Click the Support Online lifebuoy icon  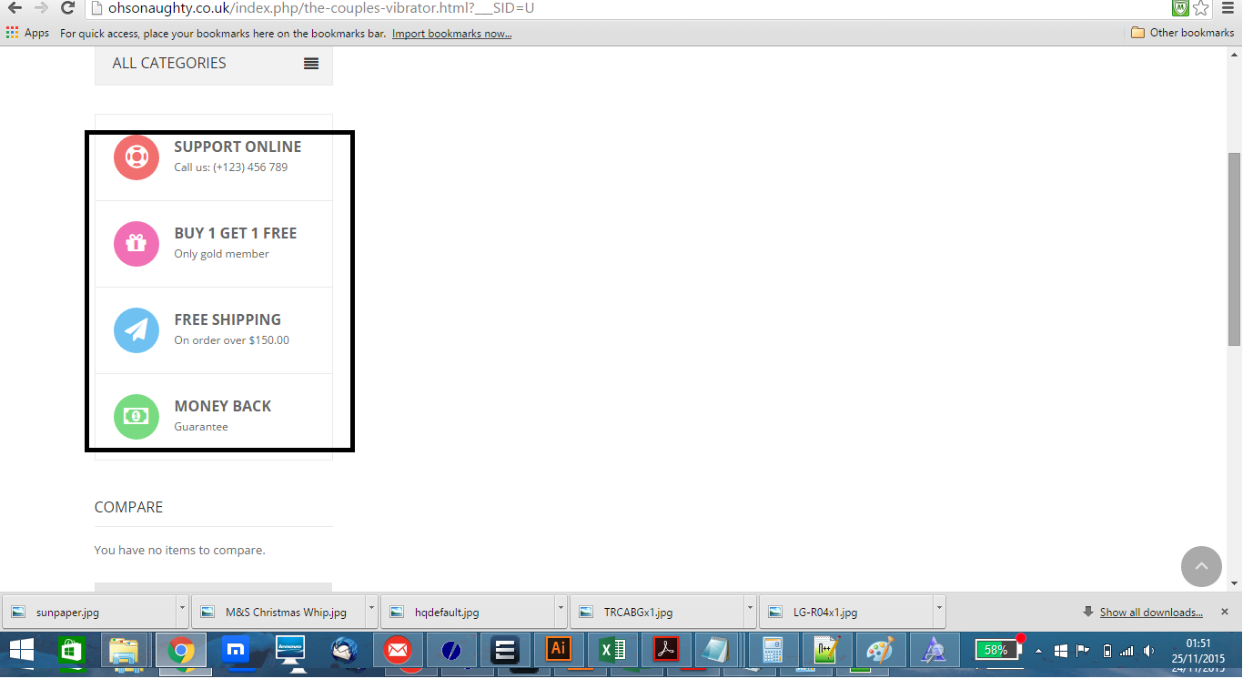136,157
